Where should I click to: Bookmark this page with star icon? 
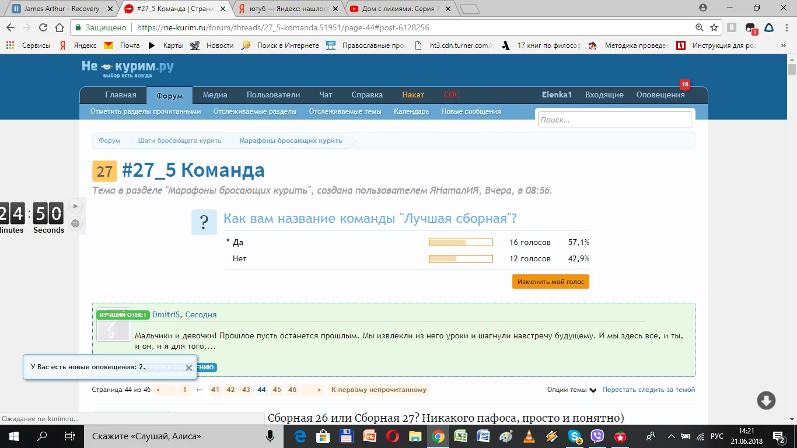pos(714,27)
